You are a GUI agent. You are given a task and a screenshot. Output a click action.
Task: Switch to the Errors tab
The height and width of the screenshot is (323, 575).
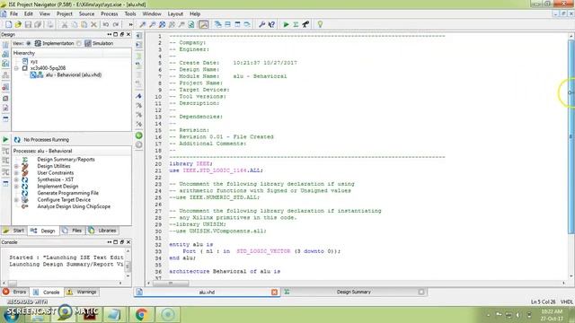click(14, 292)
